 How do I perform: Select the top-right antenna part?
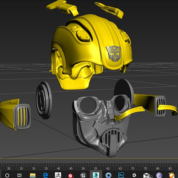point(109,10)
